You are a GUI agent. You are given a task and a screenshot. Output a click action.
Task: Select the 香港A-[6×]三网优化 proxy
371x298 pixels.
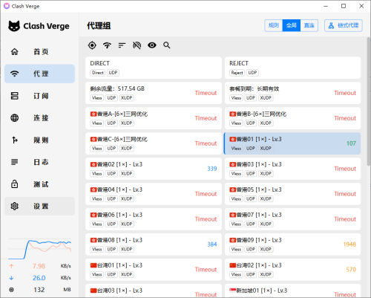point(154,118)
